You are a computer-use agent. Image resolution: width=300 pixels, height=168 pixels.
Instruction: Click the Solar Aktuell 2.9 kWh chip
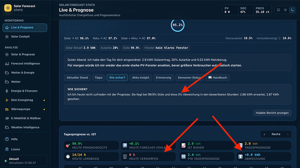80,48
